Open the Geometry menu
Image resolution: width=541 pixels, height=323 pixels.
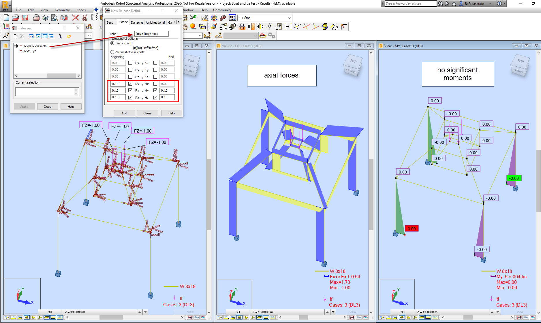pyautogui.click(x=62, y=10)
